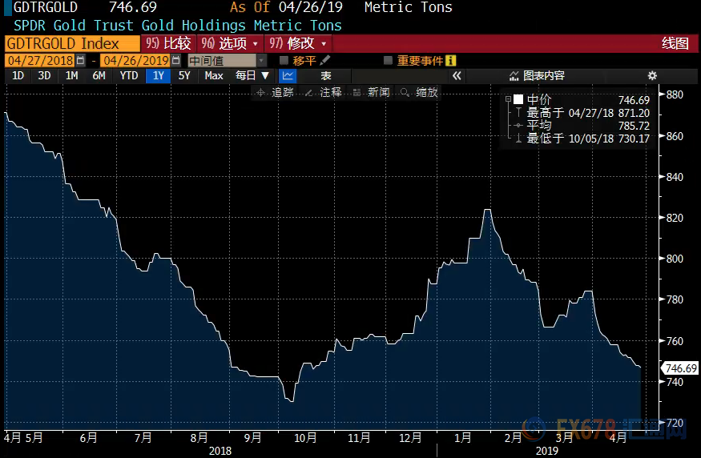The image size is (701, 458).
Task: Click the pencil icon beside 移平
Action: [324, 60]
